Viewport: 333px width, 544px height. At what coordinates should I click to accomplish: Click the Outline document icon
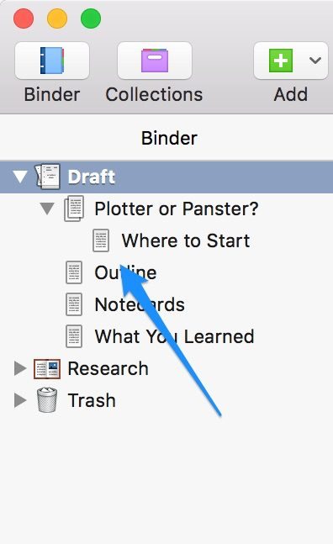coord(74,272)
